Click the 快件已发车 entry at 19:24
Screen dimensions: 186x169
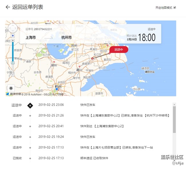88,137
